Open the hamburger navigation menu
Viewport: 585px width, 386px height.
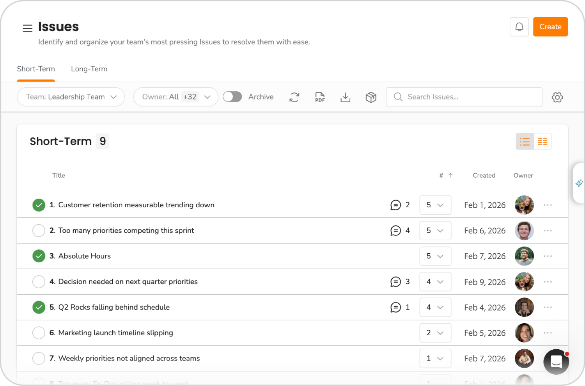point(27,28)
